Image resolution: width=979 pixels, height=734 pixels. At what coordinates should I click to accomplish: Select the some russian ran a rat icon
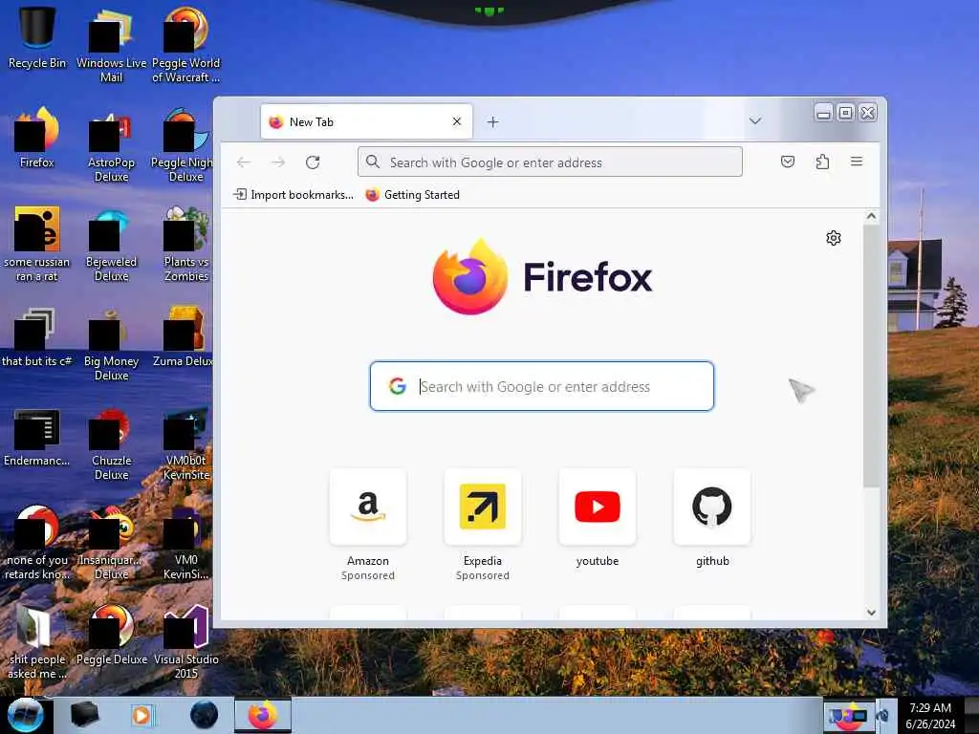click(x=37, y=244)
